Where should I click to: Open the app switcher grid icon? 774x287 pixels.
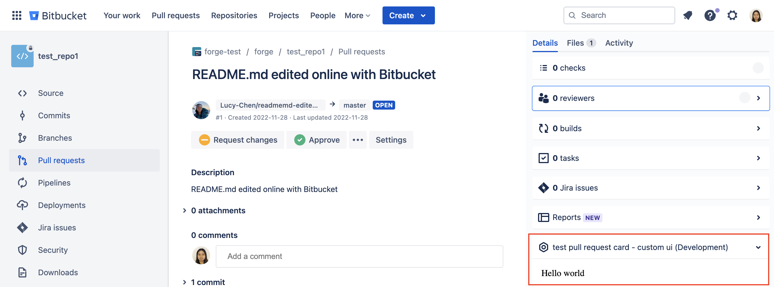tap(17, 15)
